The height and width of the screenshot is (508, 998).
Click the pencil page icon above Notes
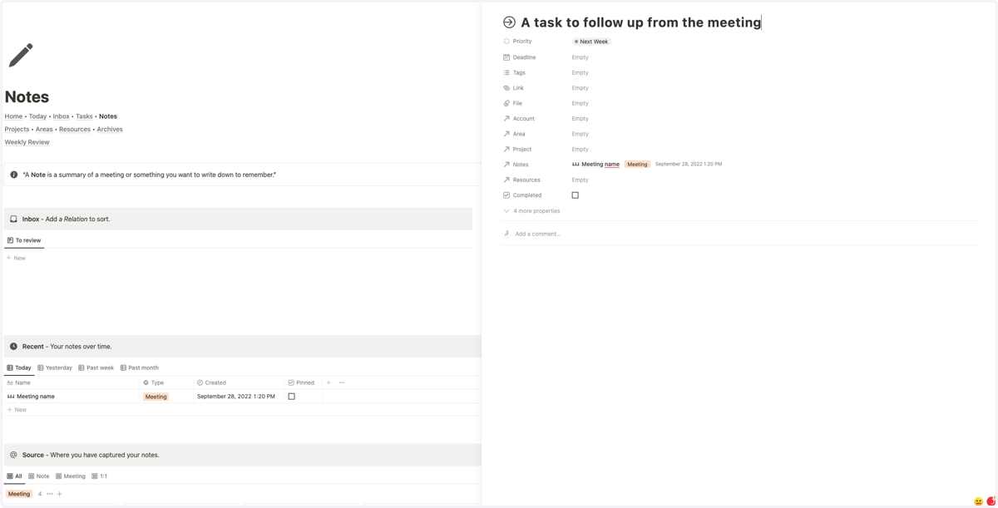coord(21,55)
